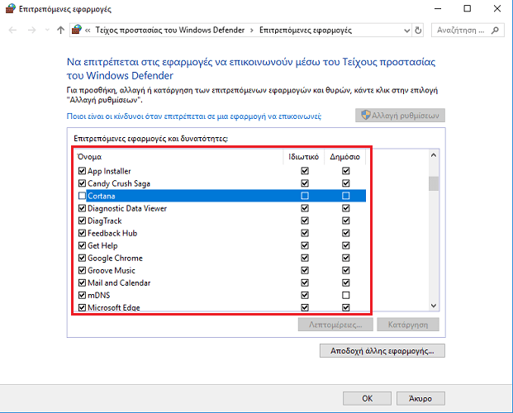Toggle Candy Crush Saga private checkbox
This screenshot has width=513, height=413.
pyautogui.click(x=305, y=183)
